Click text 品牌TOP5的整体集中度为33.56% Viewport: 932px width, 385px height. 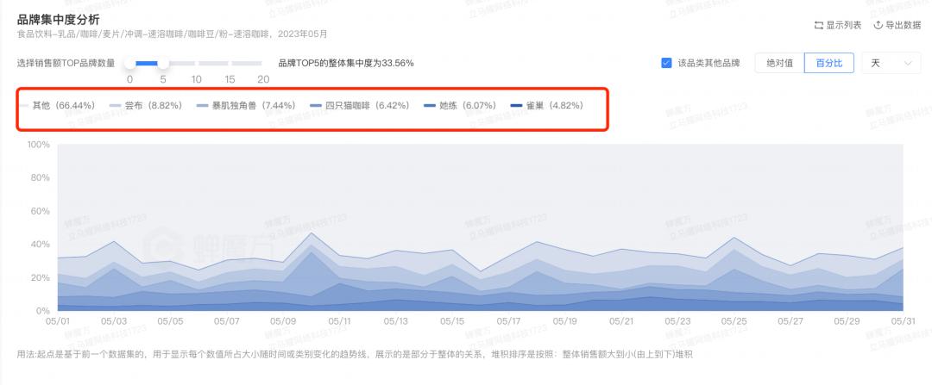346,63
